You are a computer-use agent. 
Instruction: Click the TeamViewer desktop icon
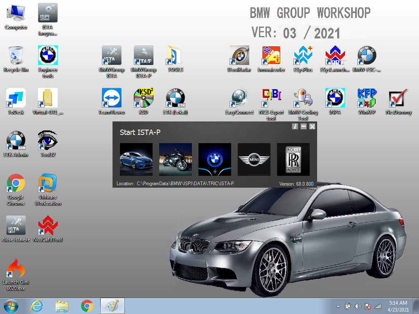click(112, 99)
